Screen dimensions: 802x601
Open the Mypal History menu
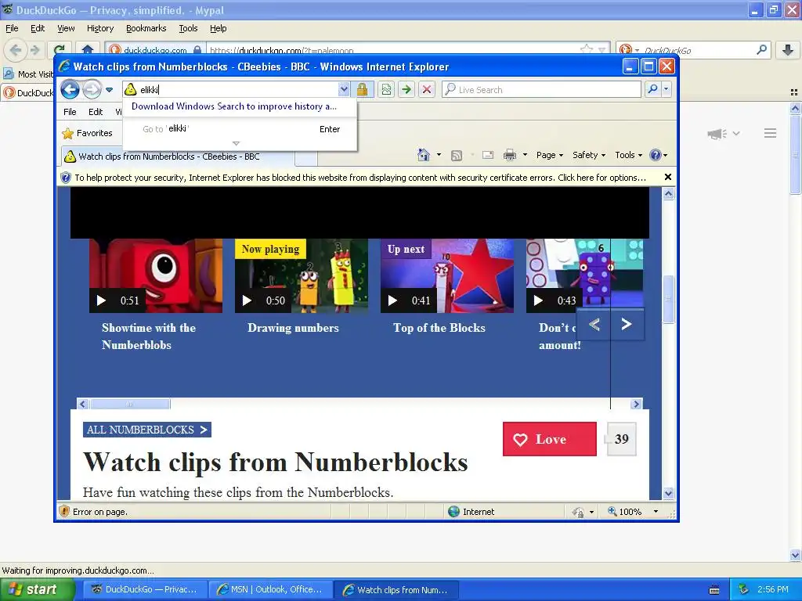(99, 29)
